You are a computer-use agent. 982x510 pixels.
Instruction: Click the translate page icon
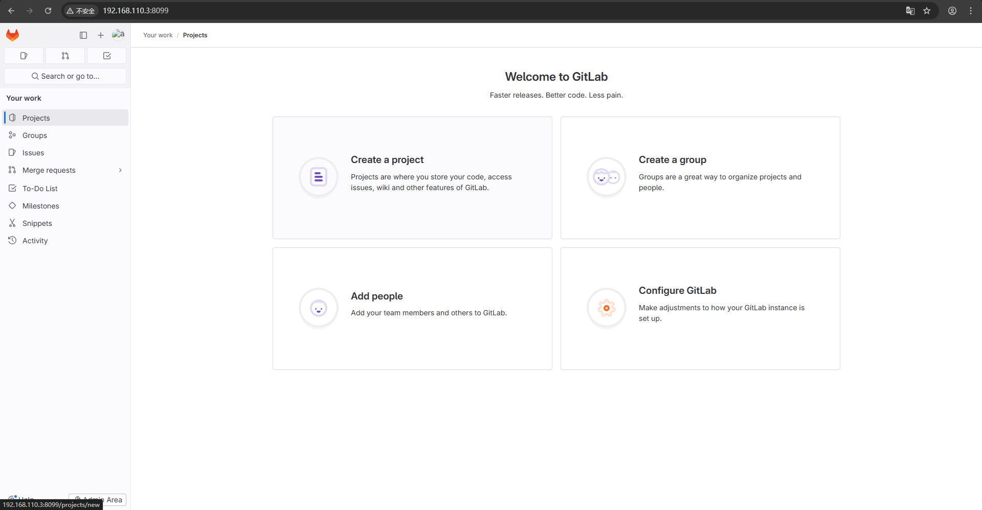[910, 11]
